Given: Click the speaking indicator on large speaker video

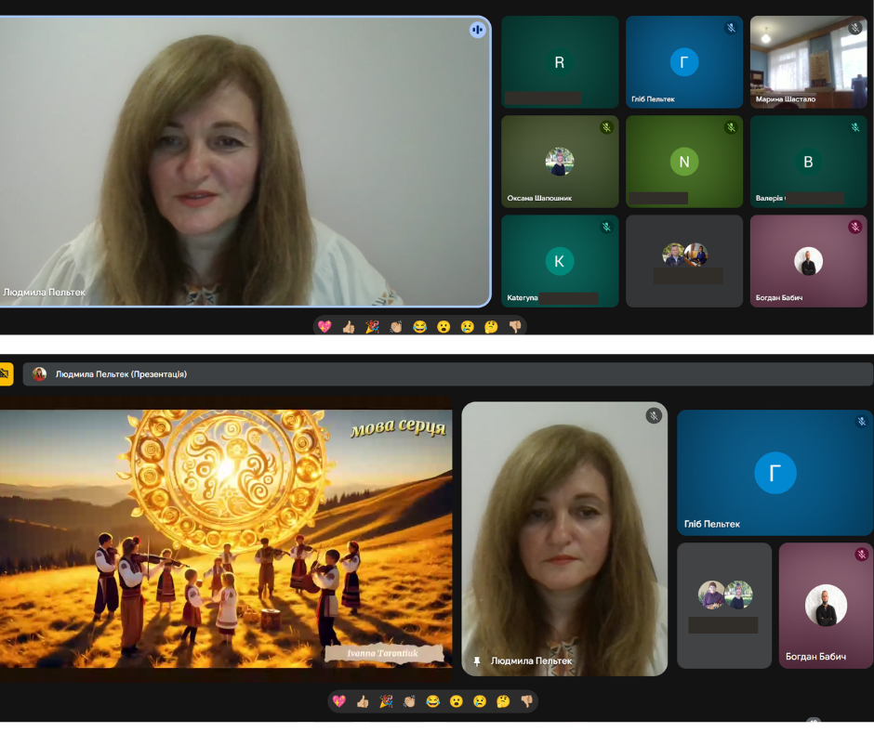Looking at the screenshot, I should tap(477, 30).
